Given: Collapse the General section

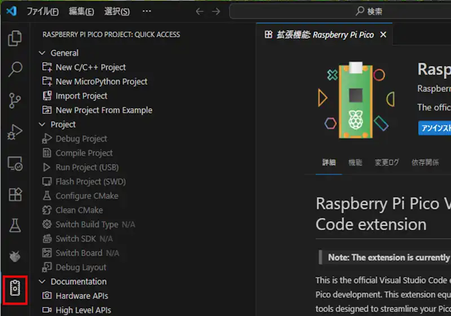Looking at the screenshot, I should [42, 53].
